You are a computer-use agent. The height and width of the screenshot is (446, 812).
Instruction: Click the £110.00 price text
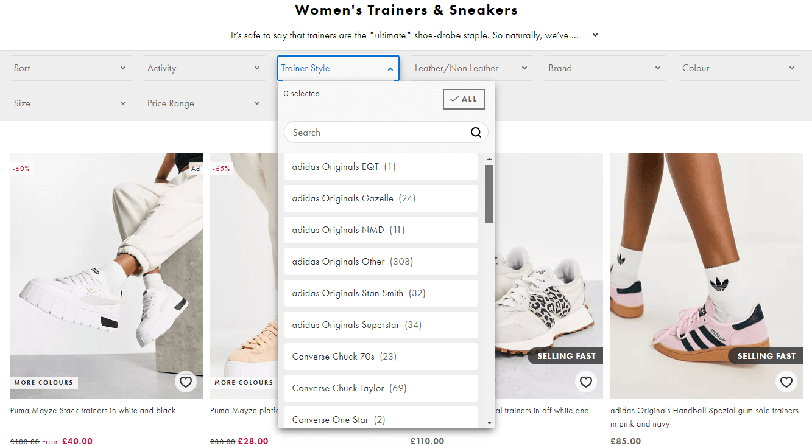[x=428, y=441]
